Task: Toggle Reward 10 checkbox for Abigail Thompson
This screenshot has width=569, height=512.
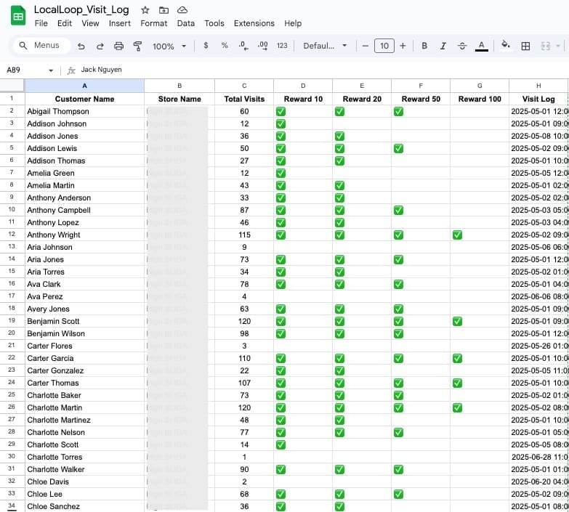Action: click(x=281, y=111)
